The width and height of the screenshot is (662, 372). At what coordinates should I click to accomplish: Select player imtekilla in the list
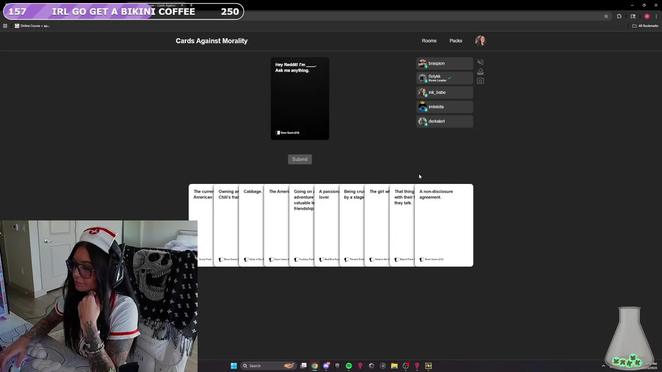click(x=444, y=107)
